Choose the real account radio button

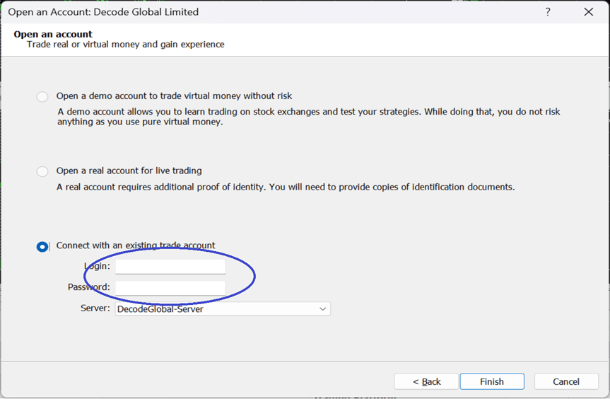click(42, 171)
